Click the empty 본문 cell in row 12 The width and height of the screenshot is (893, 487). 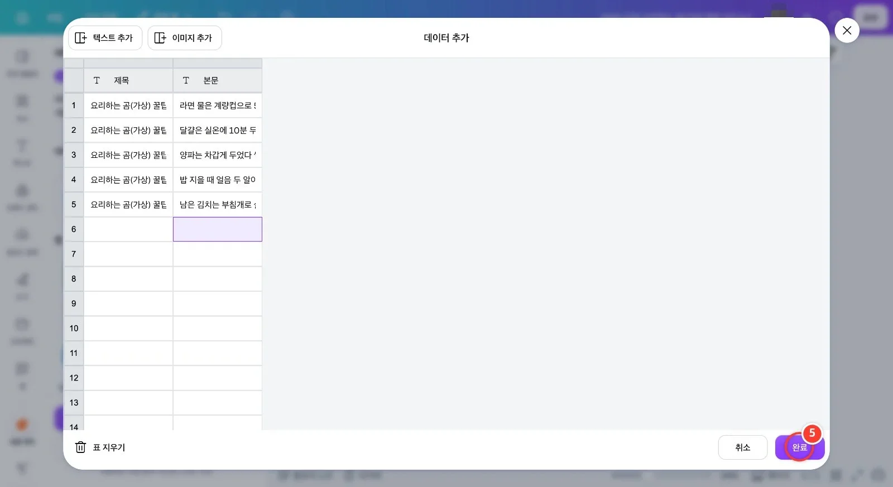point(218,378)
